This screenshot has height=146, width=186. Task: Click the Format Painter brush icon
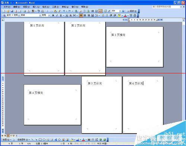tap(60, 11)
